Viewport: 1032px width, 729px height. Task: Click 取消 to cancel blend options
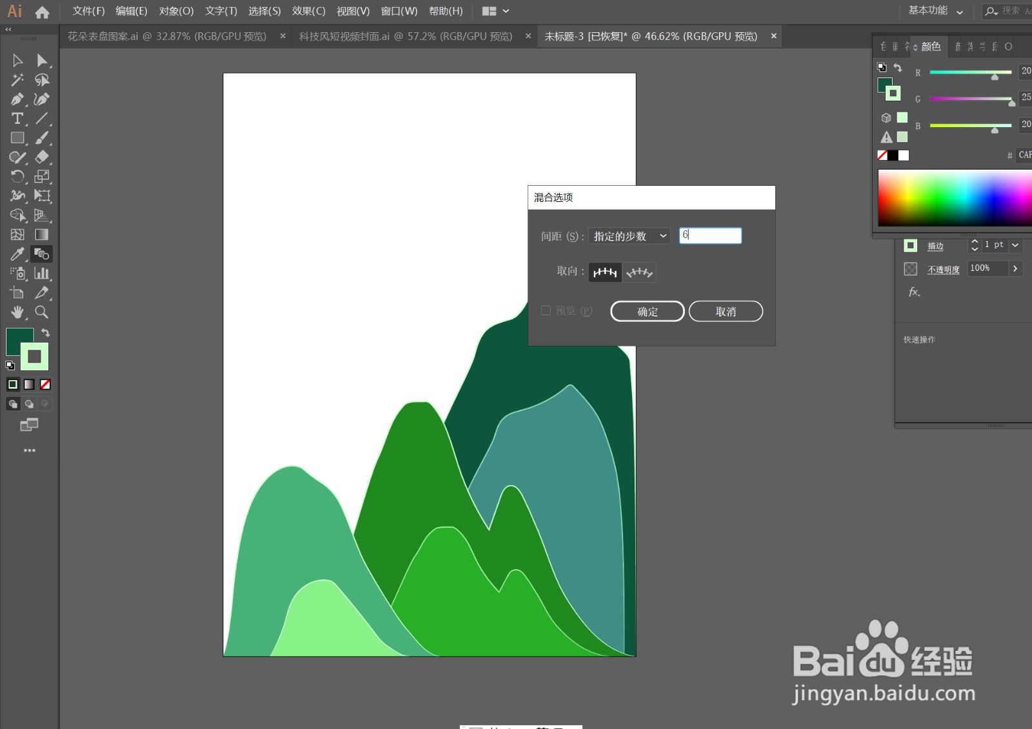[x=726, y=312]
